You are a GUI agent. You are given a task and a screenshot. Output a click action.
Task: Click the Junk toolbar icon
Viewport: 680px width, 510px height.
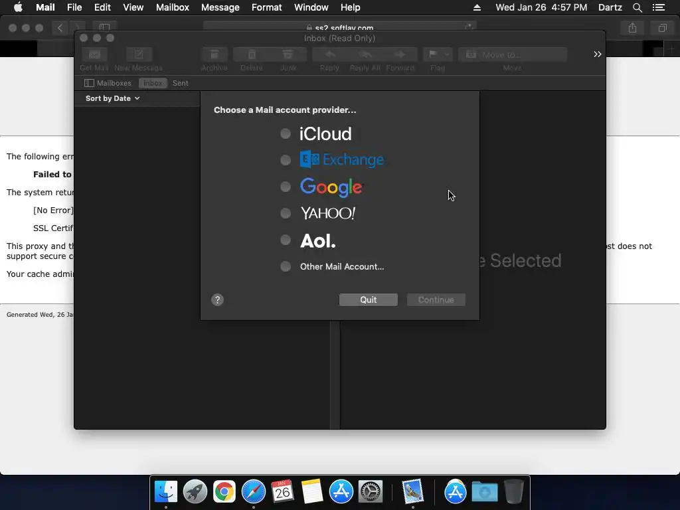[288, 54]
